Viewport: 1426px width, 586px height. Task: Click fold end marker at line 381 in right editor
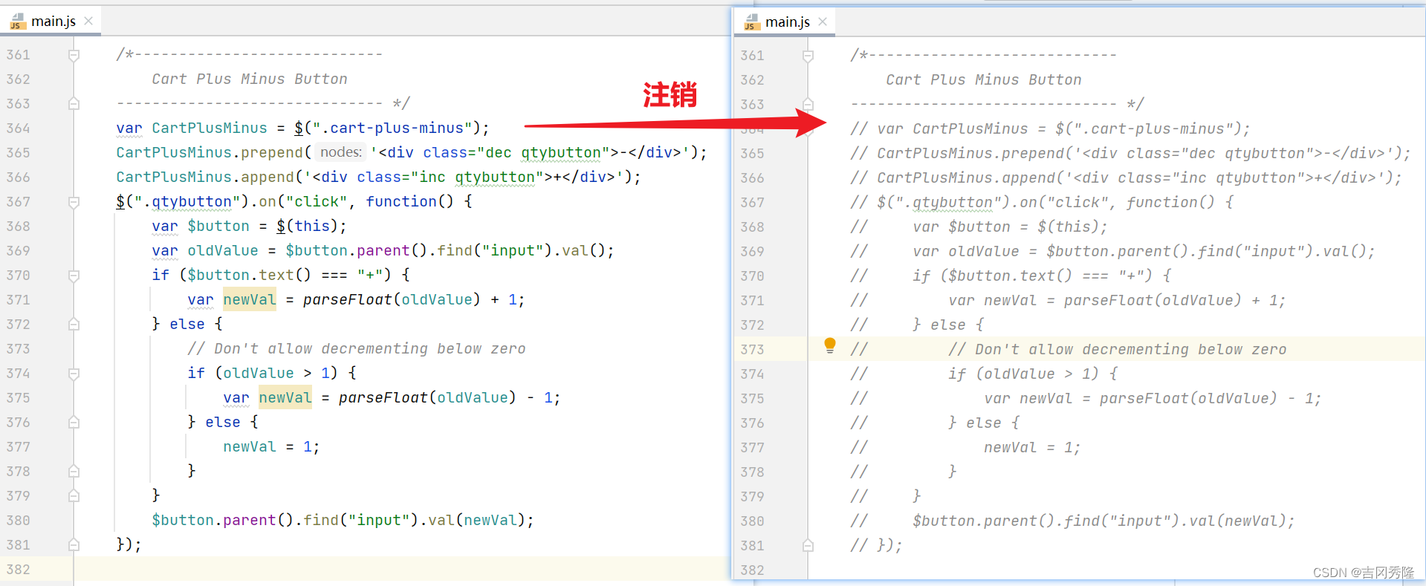click(x=808, y=546)
